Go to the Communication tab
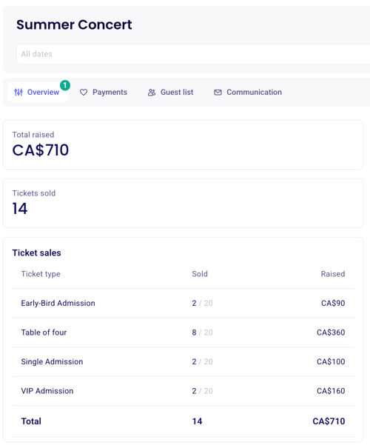370x448 pixels. [x=248, y=93]
